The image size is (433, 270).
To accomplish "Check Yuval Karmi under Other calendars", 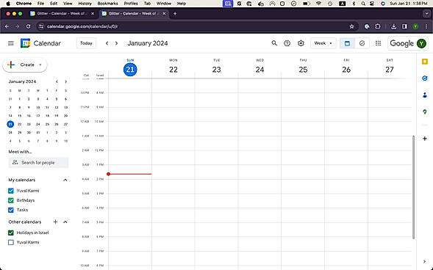I will tap(11, 242).
